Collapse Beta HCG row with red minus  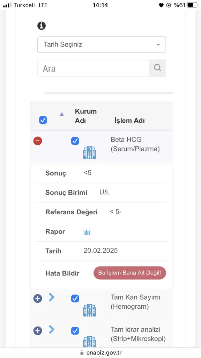pyautogui.click(x=38, y=141)
